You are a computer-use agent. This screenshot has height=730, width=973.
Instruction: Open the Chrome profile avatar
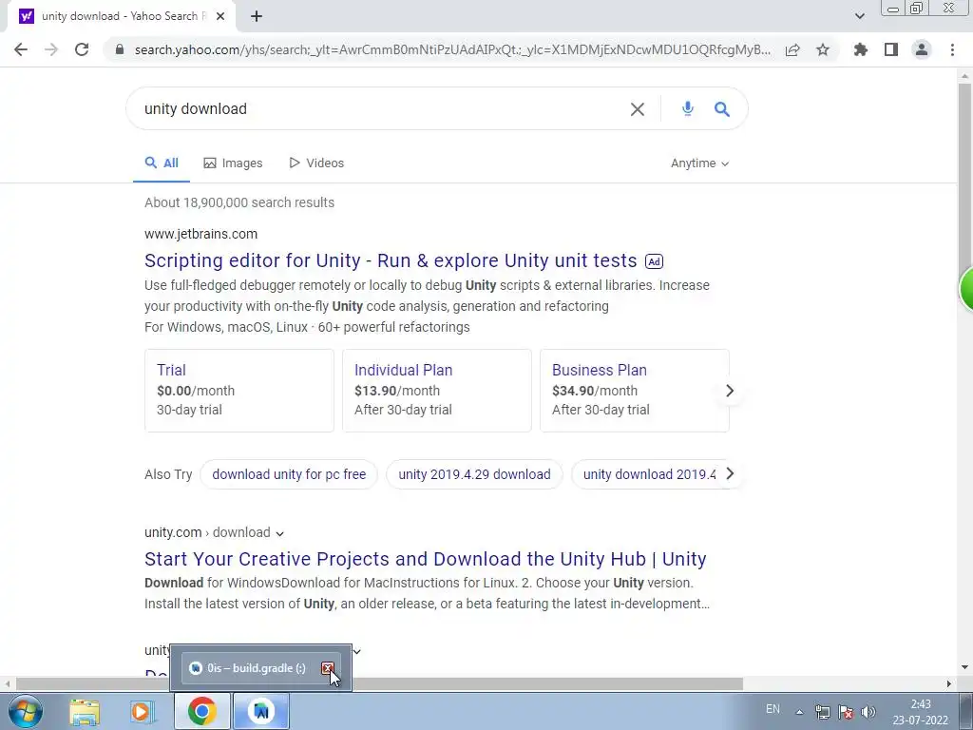[x=922, y=49]
